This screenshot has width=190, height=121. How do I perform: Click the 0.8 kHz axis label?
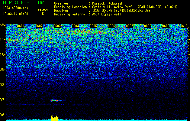coord(2,85)
